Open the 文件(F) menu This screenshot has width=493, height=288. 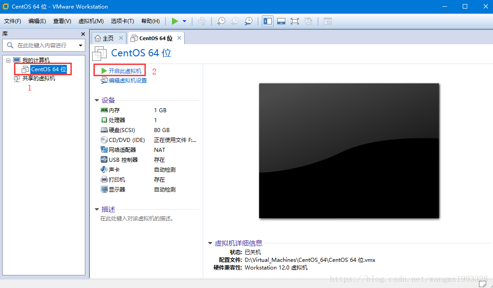13,21
